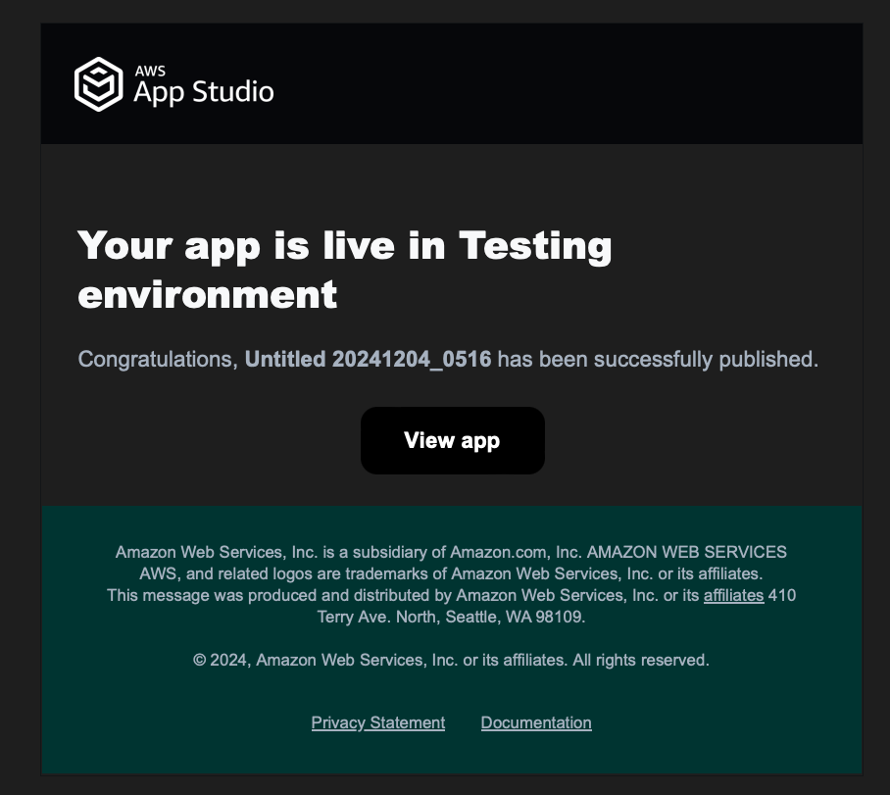Viewport: 890px width, 795px height.
Task: Follow the underlined affiliates link
Action: pos(733,595)
